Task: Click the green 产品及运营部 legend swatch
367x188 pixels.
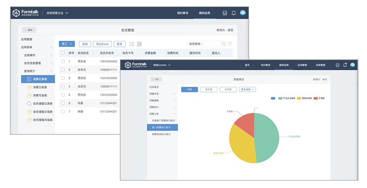Action: point(280,98)
